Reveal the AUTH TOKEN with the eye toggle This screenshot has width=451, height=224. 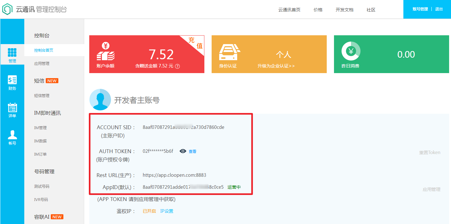[182, 151]
